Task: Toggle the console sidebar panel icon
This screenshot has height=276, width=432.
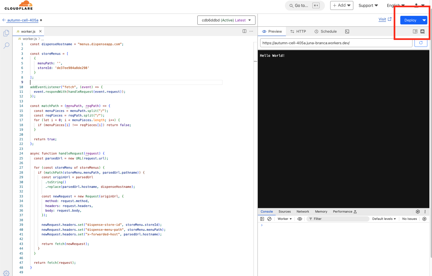Action: pyautogui.click(x=262, y=219)
